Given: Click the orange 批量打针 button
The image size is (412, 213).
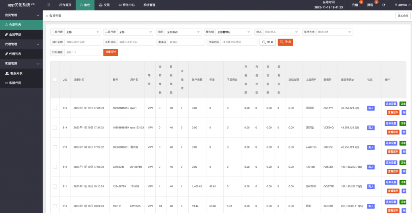Looking at the screenshot, I should [x=111, y=52].
